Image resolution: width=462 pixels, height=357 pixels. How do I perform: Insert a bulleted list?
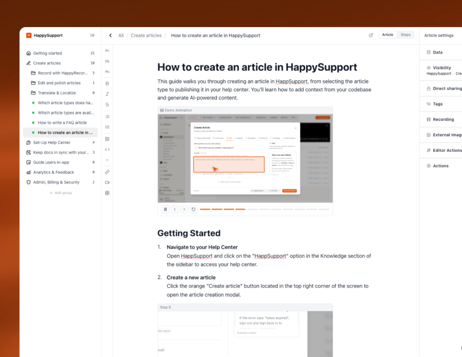[x=107, y=116]
